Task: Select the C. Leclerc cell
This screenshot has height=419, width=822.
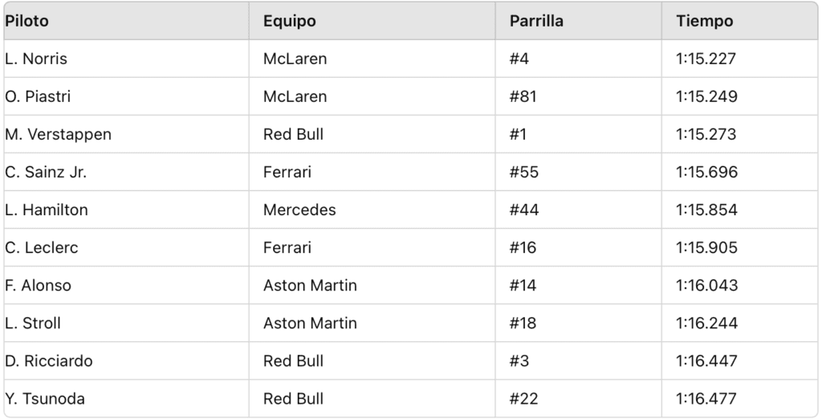Action: [42, 247]
